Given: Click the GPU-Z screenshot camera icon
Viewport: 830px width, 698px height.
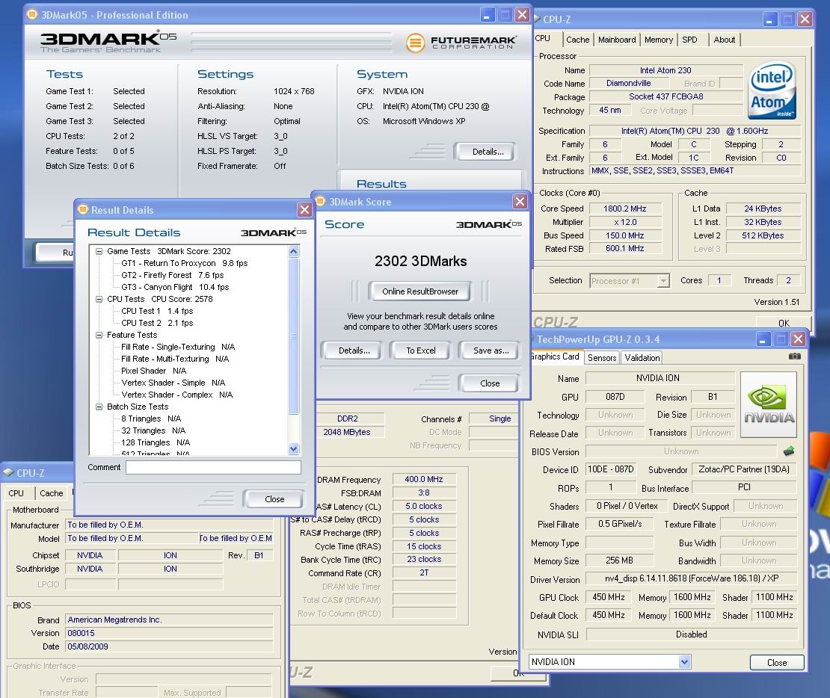Looking at the screenshot, I should point(795,356).
